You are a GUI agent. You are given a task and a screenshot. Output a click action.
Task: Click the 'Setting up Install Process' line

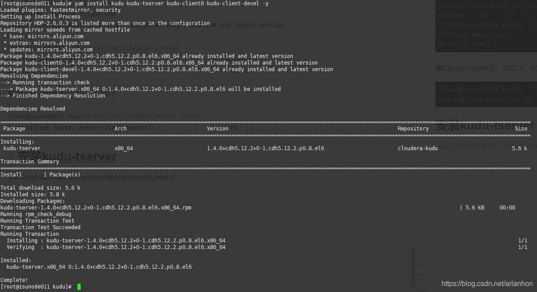click(40, 17)
